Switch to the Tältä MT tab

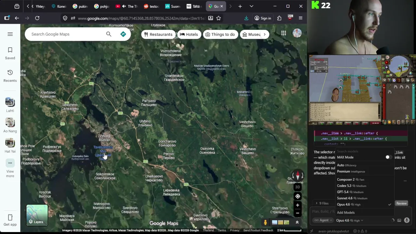point(194,6)
